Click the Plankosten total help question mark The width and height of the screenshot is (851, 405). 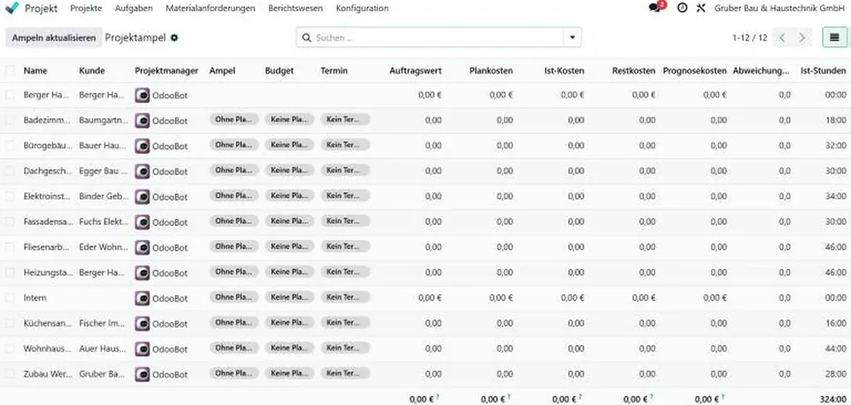pos(509,398)
